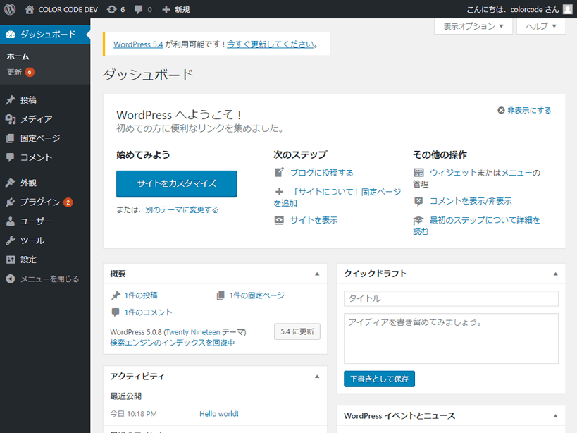
Task: Open the 更新 submenu item
Action: [x=14, y=72]
